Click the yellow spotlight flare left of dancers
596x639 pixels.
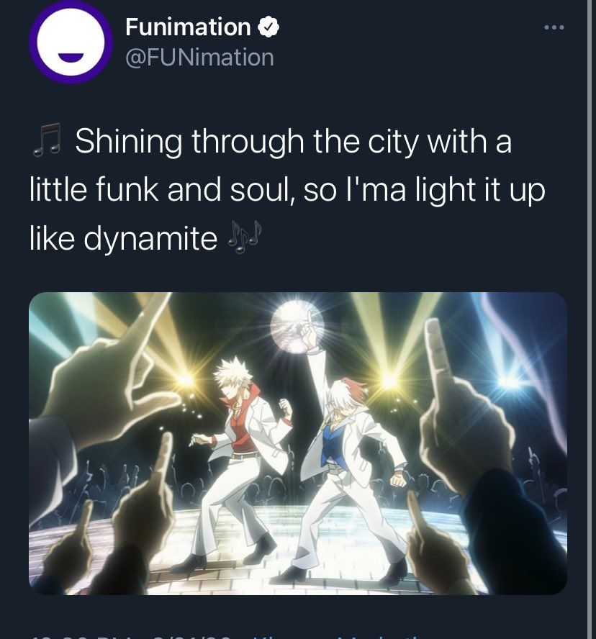pos(186,380)
